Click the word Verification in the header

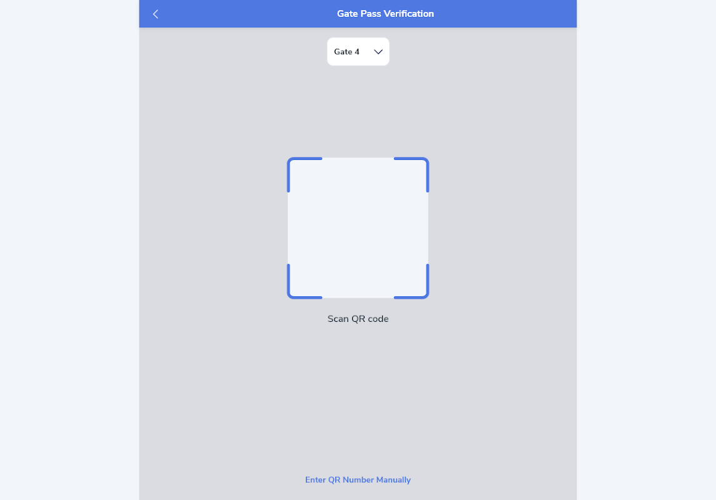pos(409,14)
